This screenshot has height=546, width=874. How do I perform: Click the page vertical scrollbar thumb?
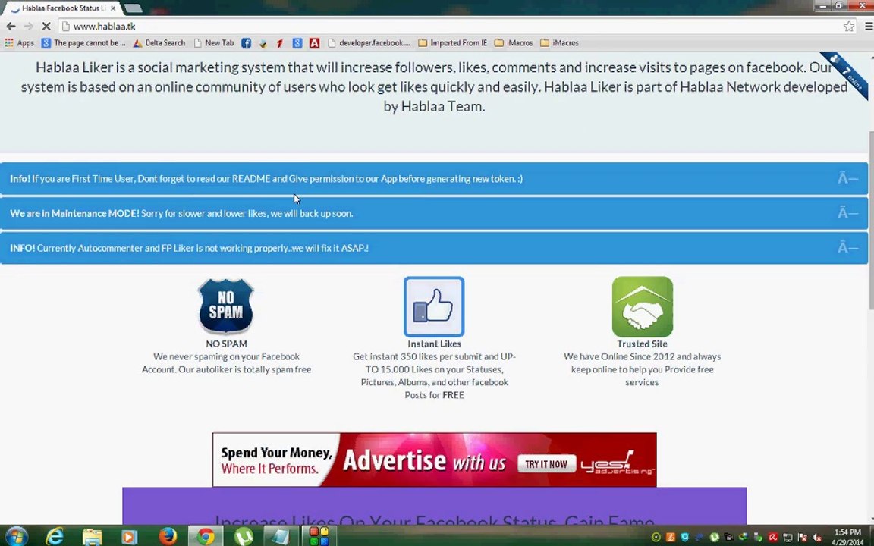[870, 220]
